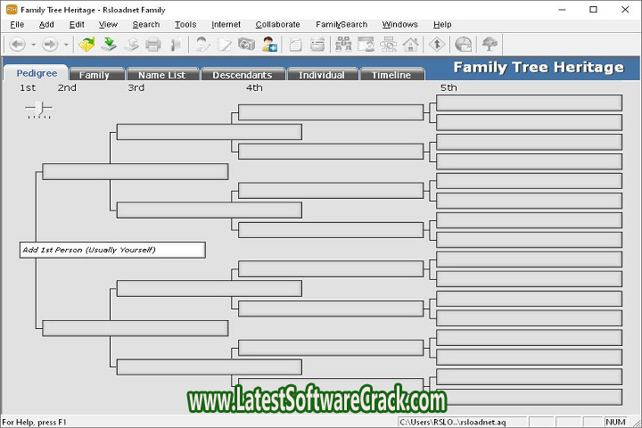
Task: Click the back navigation arrow
Action: pyautogui.click(x=17, y=44)
